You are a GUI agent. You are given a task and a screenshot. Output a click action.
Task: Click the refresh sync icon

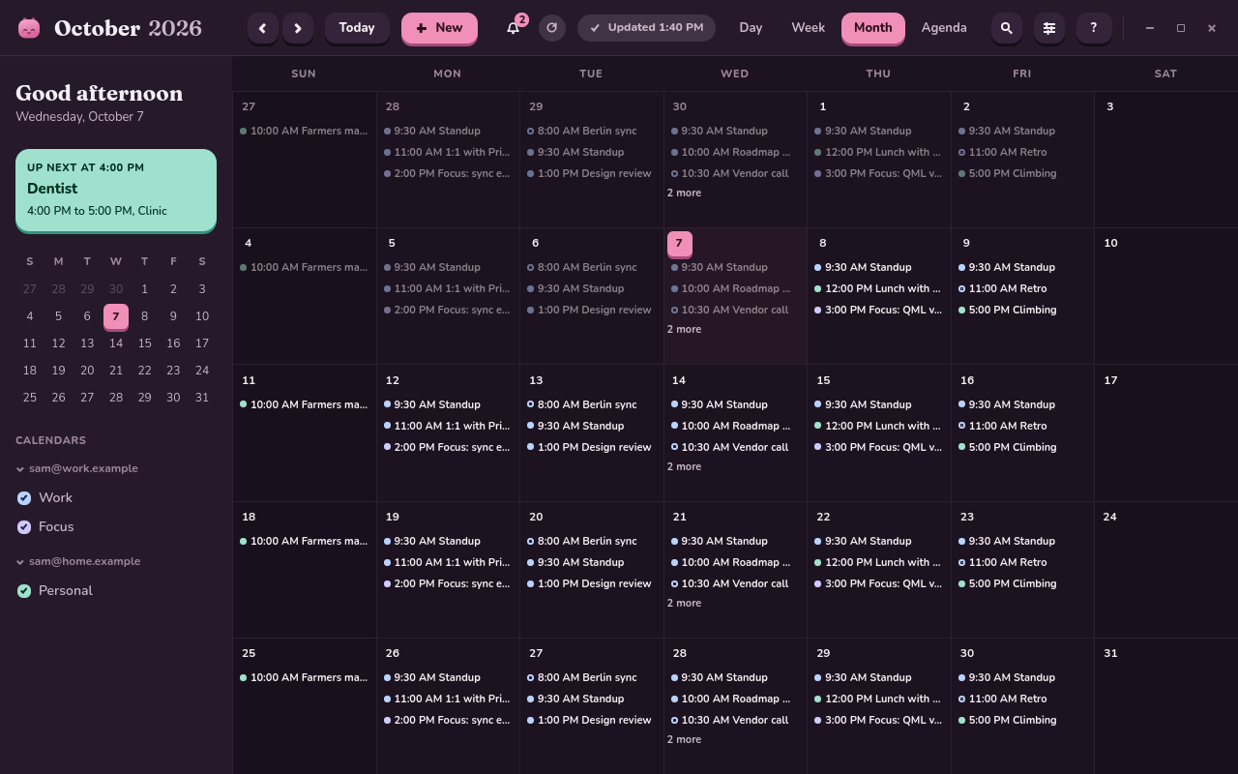click(552, 28)
